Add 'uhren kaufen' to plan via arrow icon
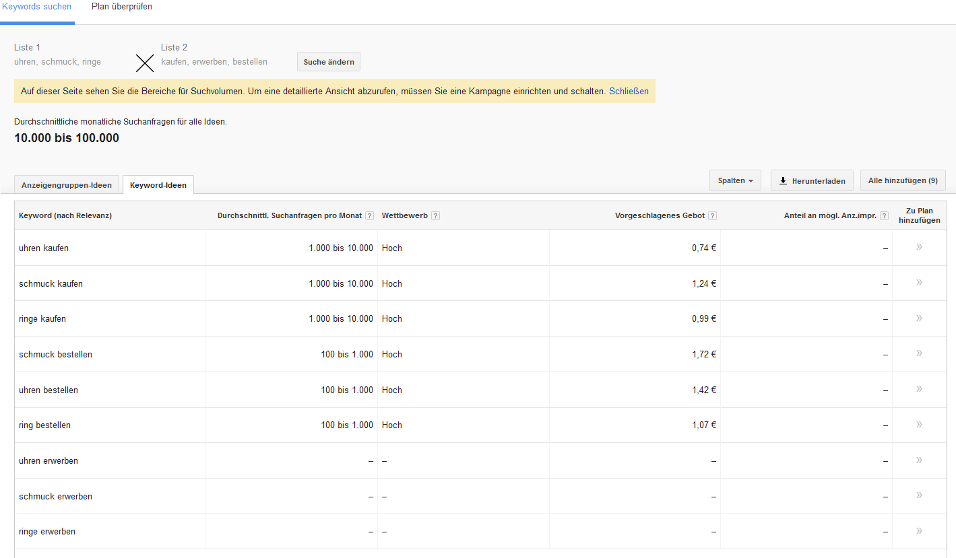 click(x=919, y=247)
